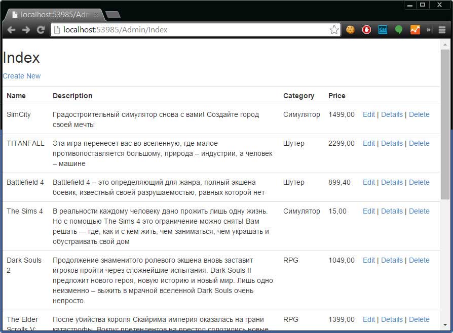This screenshot has width=453, height=333.
Task: Click the Симулятор category of SimCity
Action: tap(301, 114)
